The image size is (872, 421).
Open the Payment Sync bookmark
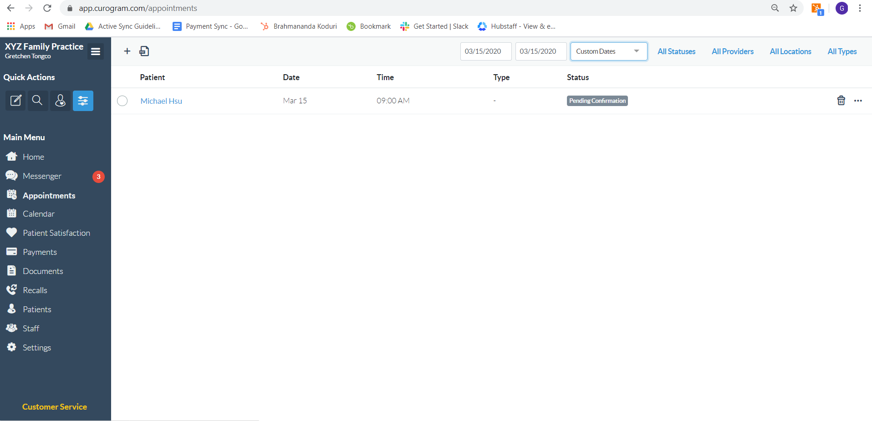210,26
